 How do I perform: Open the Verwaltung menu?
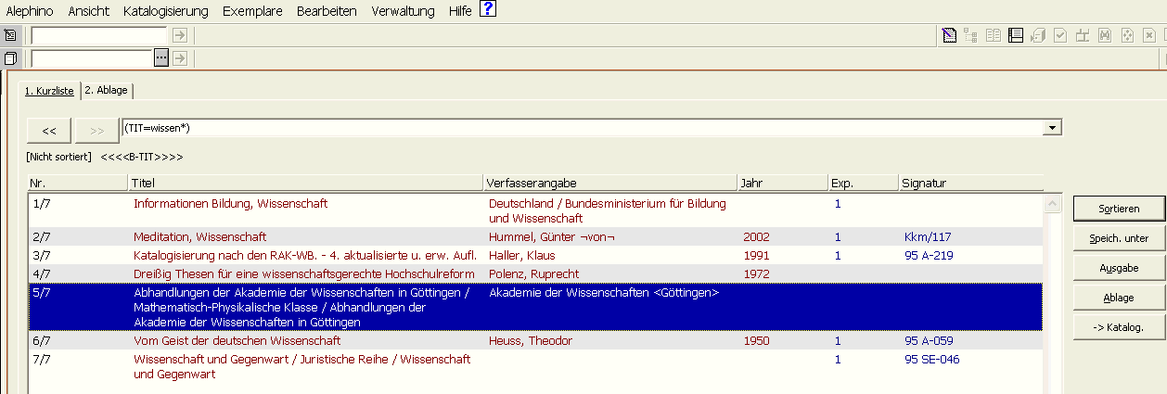click(403, 11)
